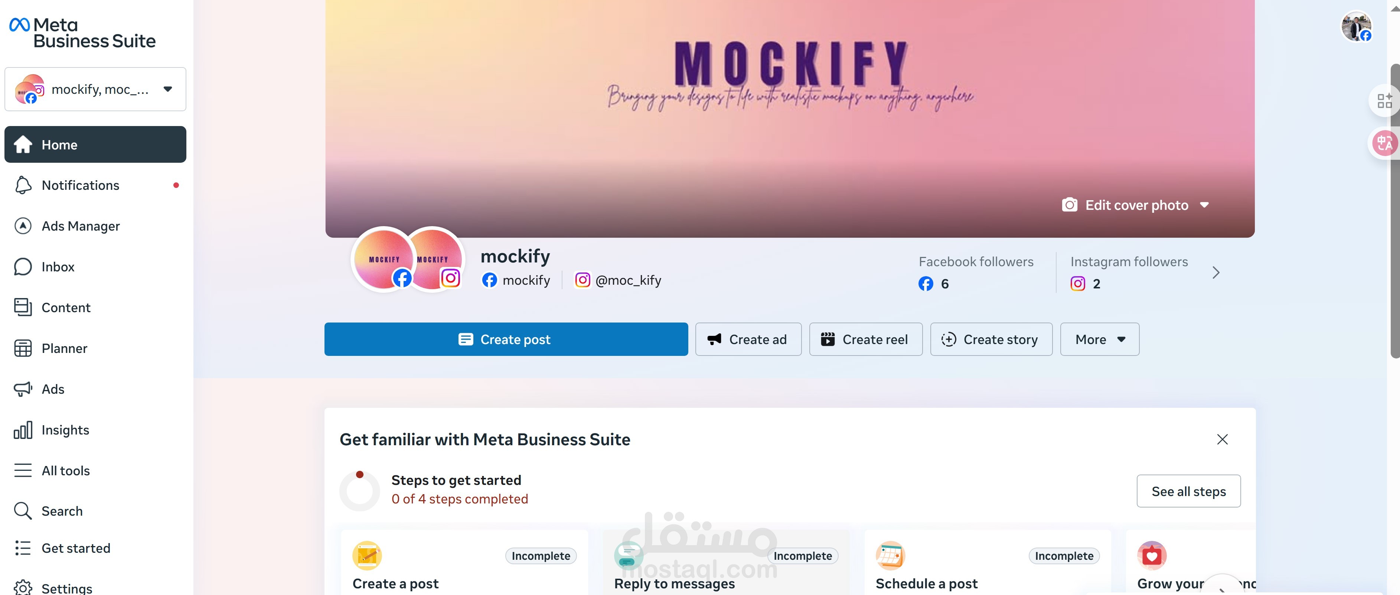1400x595 pixels.
Task: Open the Inbox speech-bubble icon
Action: click(x=23, y=267)
